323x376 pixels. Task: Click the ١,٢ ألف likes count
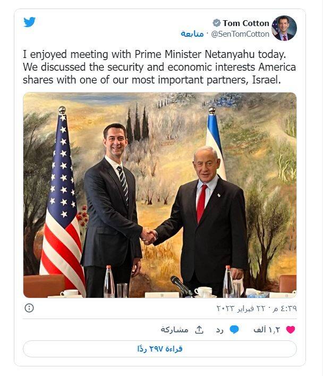(267, 330)
